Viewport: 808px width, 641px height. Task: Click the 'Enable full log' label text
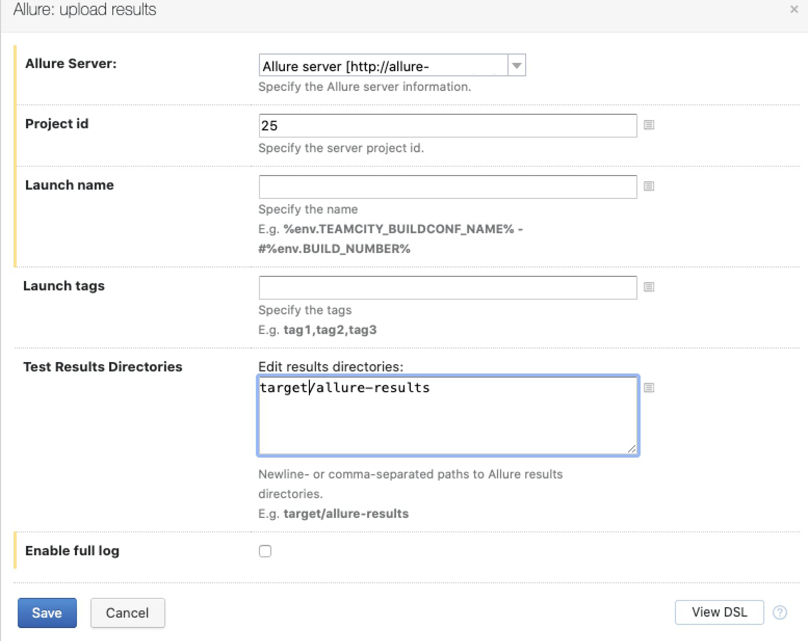72,551
